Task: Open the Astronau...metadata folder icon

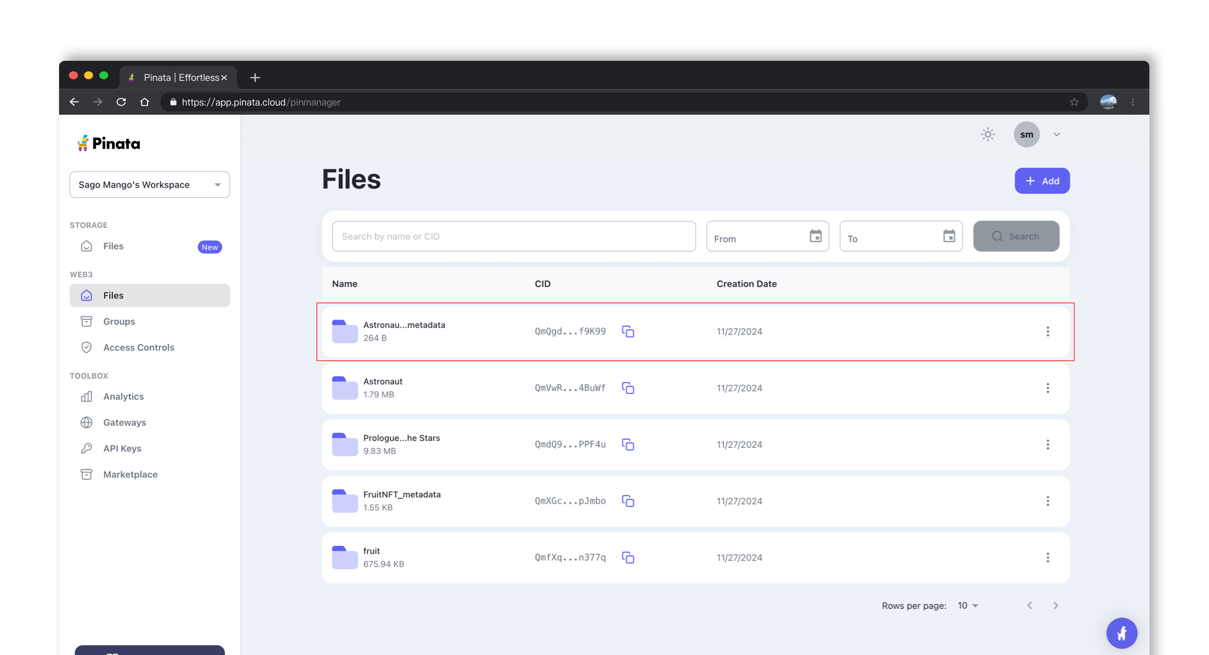Action: pos(345,332)
